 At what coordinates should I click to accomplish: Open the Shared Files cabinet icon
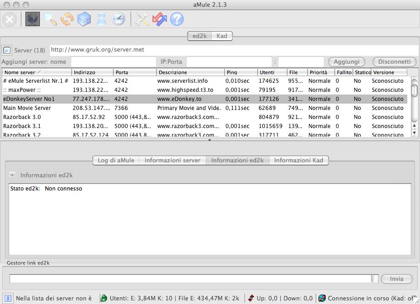pos(84,19)
